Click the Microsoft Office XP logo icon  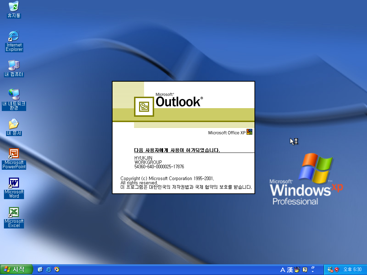pyautogui.click(x=249, y=132)
